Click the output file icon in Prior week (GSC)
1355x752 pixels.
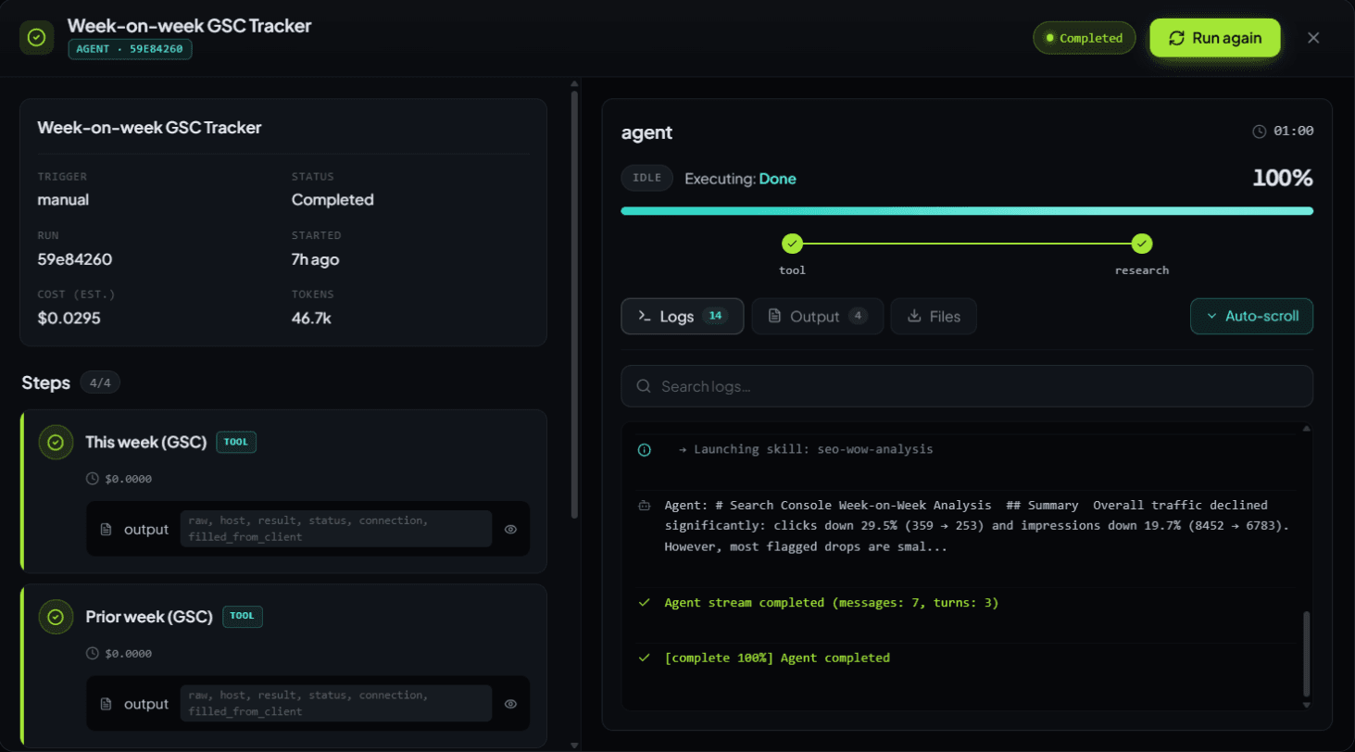coord(107,704)
